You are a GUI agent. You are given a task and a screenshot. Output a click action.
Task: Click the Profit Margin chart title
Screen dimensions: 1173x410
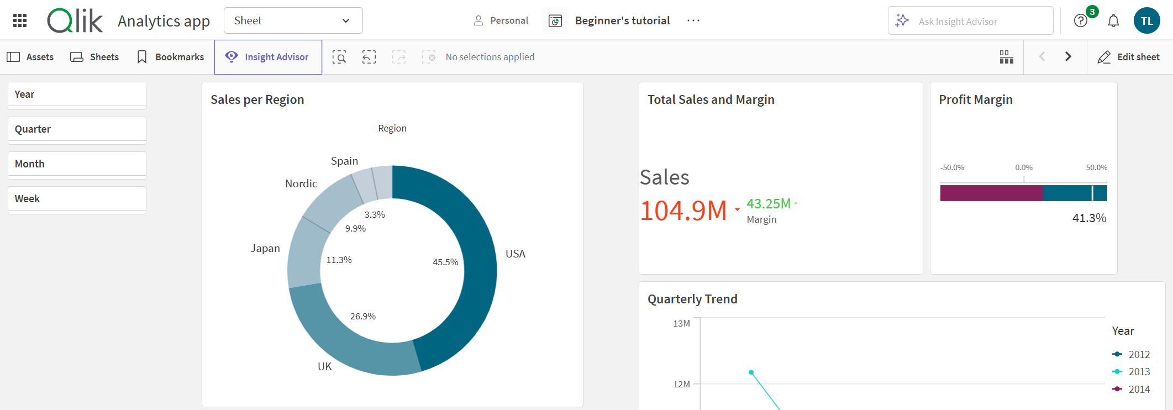click(976, 99)
